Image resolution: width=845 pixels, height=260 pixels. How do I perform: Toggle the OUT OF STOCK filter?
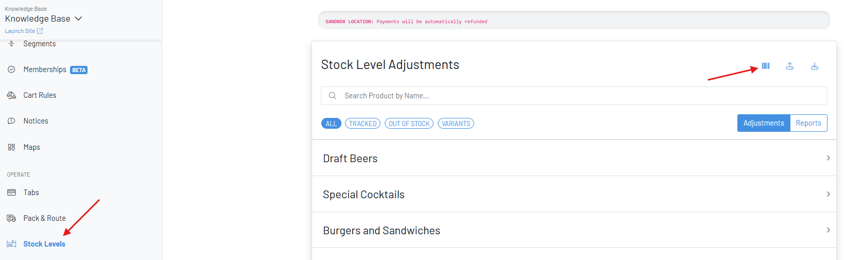point(409,124)
